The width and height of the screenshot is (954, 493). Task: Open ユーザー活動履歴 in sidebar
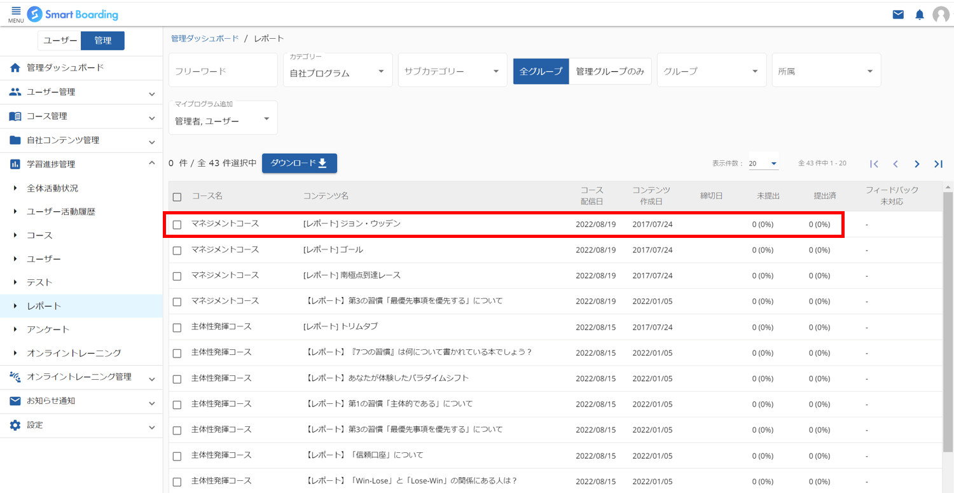[61, 212]
